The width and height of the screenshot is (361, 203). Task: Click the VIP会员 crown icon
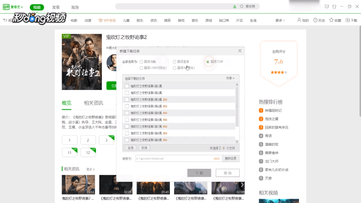(x=100, y=20)
